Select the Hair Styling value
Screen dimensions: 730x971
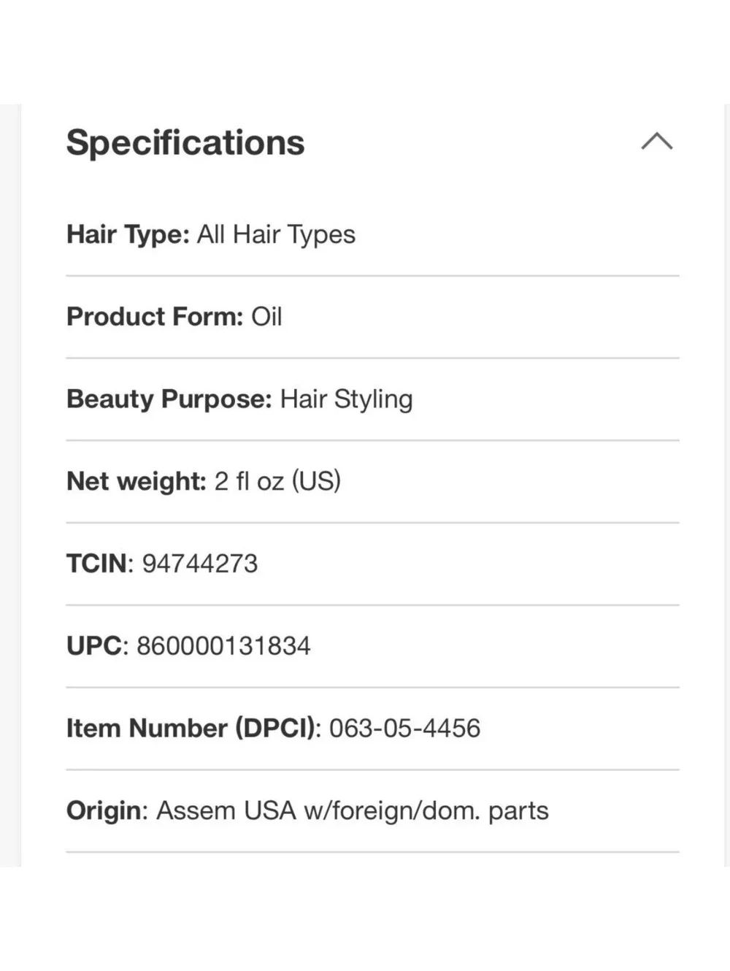coord(347,399)
